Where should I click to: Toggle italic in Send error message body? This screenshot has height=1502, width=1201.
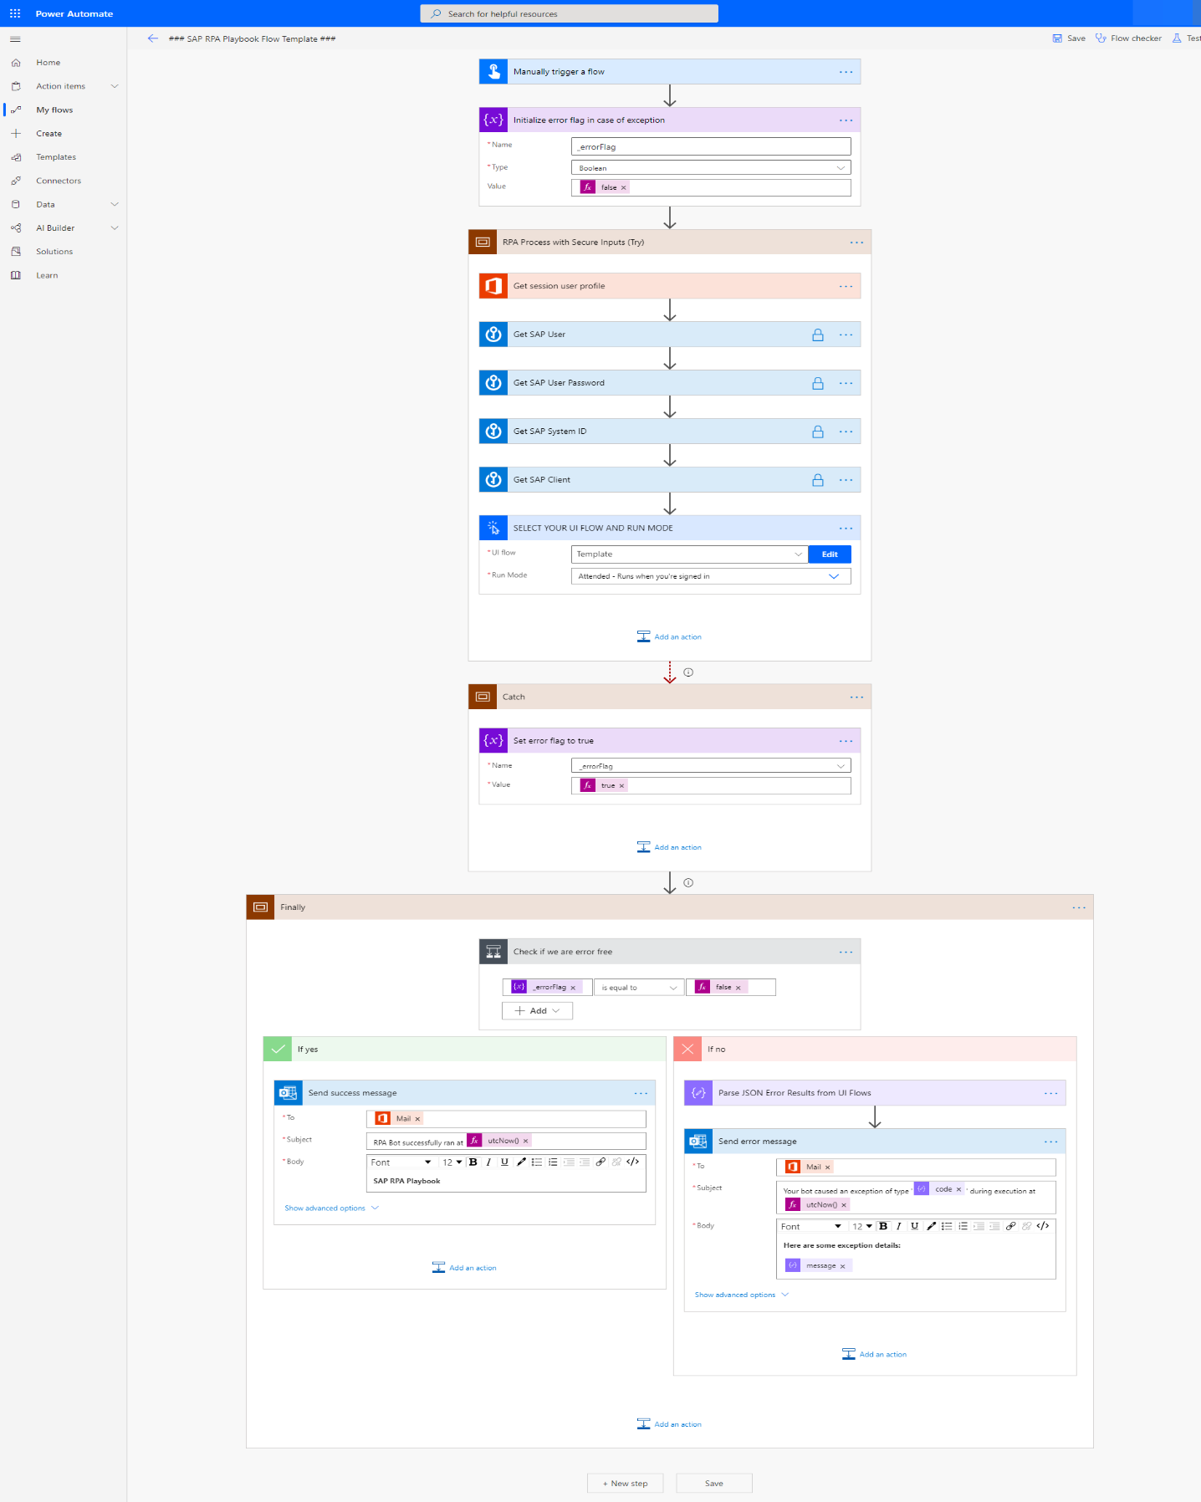pos(899,1226)
